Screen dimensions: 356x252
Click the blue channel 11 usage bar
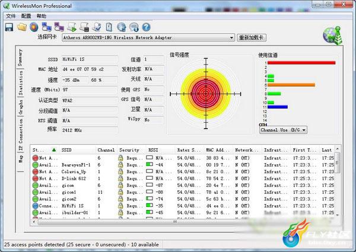278,107
